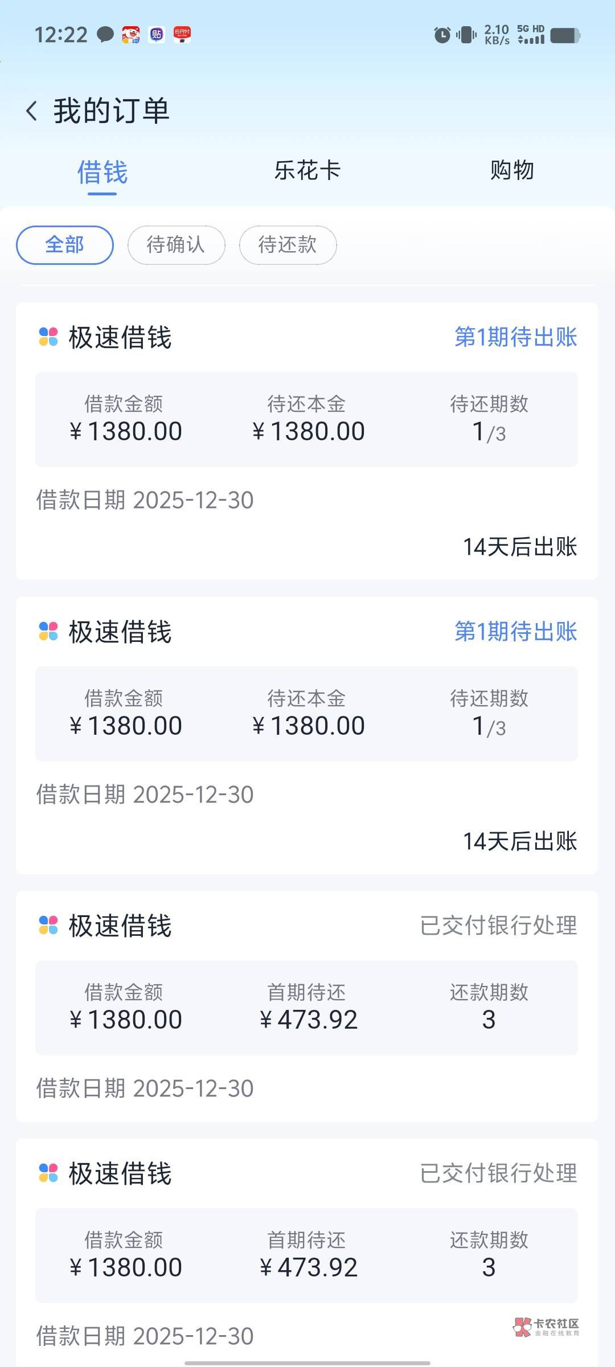Tap the colorful icon of first 极速借钱 order
Screen dimensions: 615x1367
(x=48, y=337)
